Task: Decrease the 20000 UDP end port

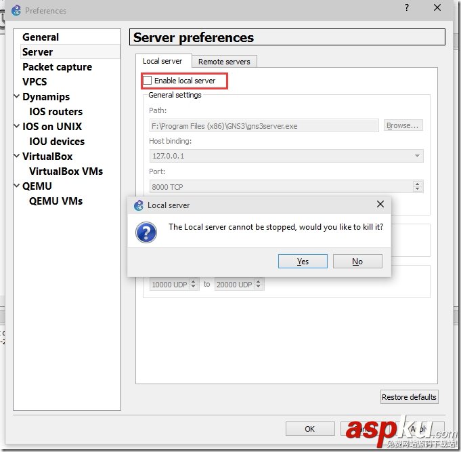Action: tap(258, 287)
